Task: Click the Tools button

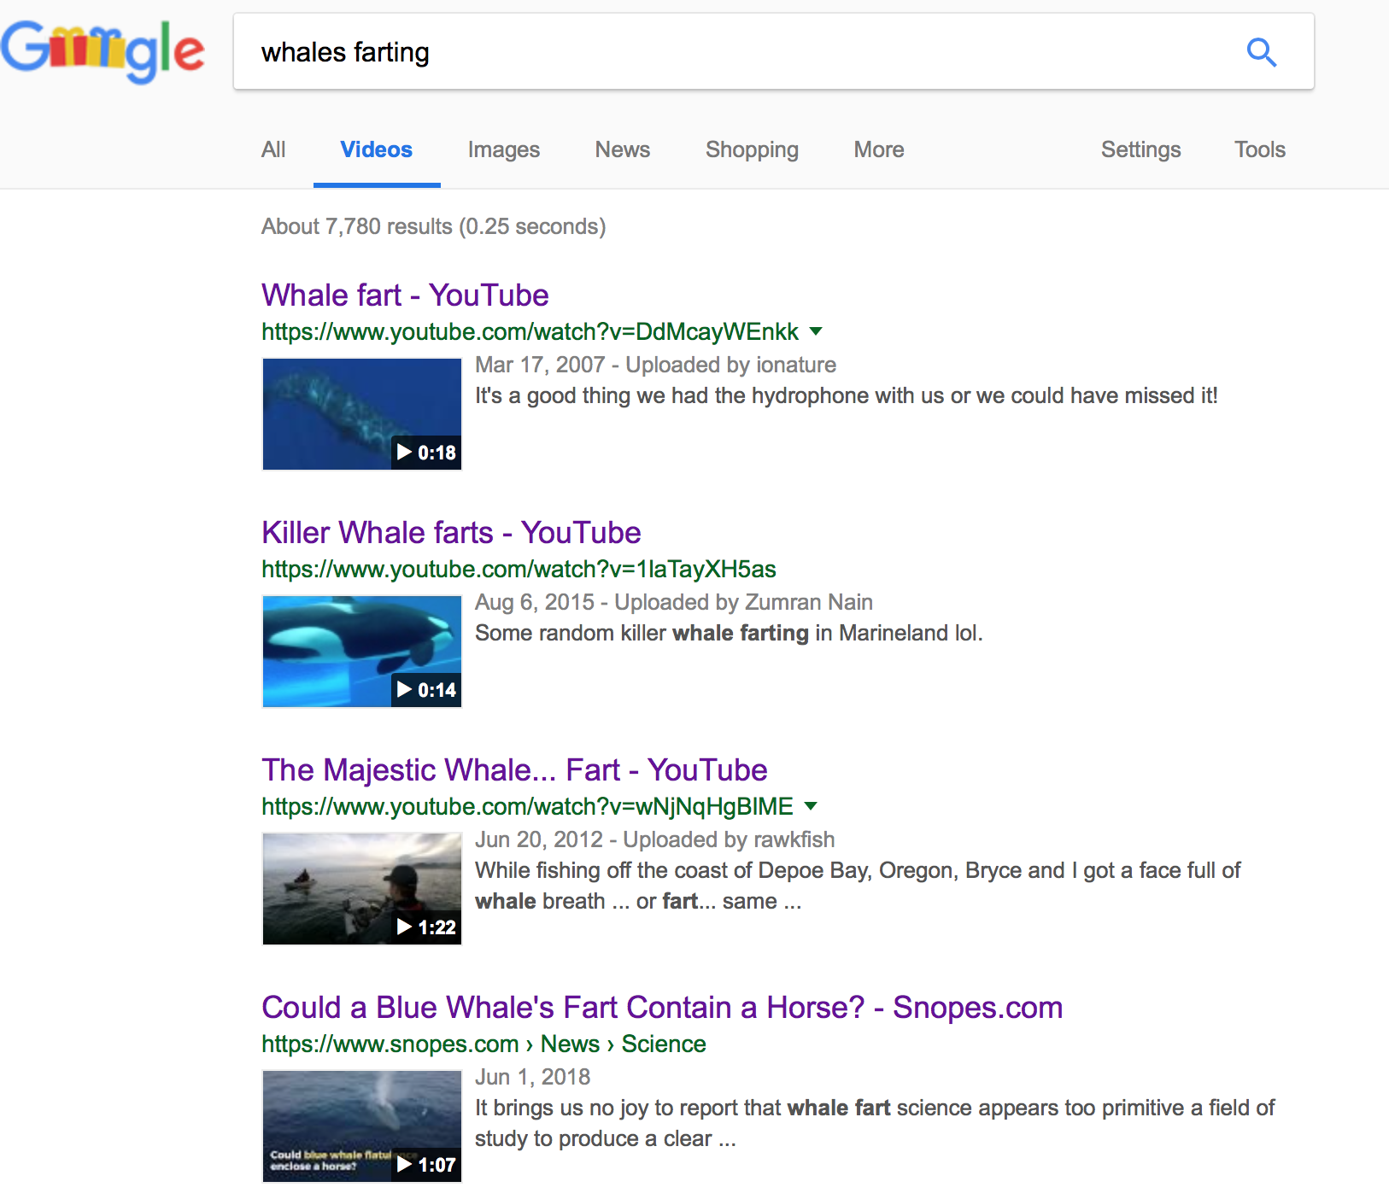Action: [1259, 149]
